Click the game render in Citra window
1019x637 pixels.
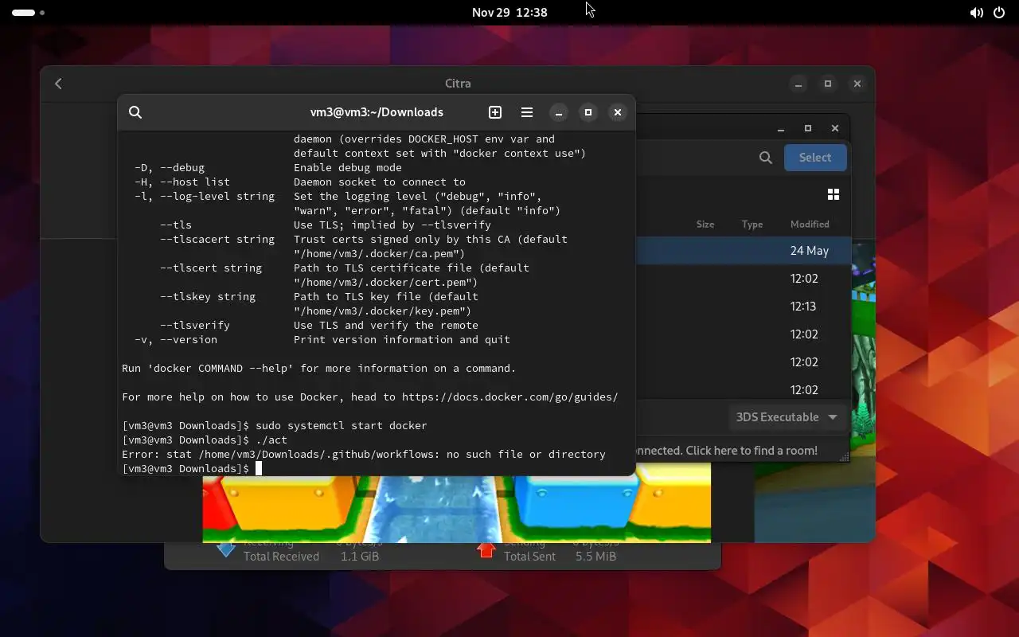click(x=456, y=508)
